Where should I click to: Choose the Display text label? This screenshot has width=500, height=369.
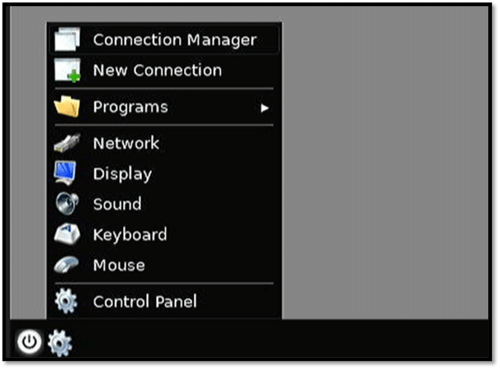[123, 175]
